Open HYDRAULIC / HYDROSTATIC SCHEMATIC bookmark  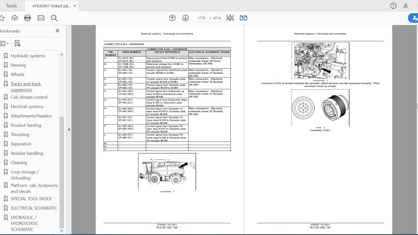click(24, 223)
